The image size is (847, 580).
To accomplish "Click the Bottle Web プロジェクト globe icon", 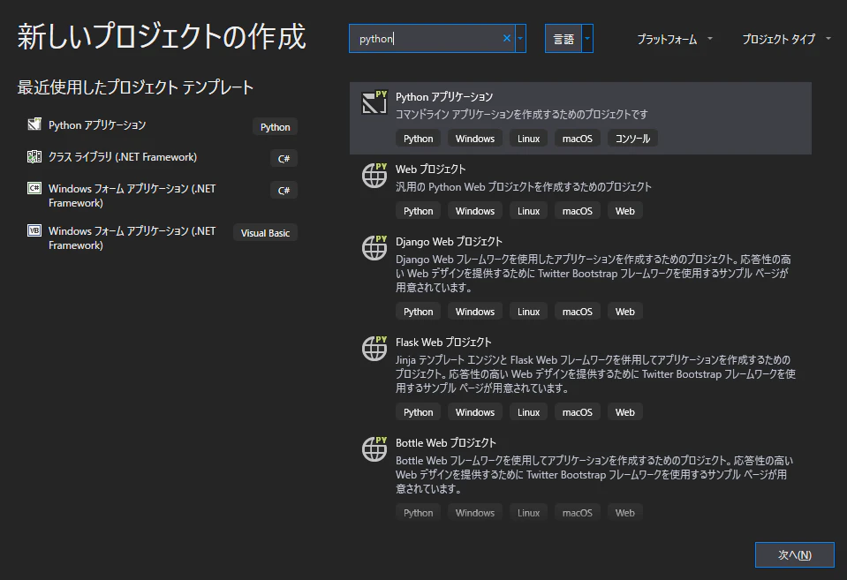I will pos(374,448).
